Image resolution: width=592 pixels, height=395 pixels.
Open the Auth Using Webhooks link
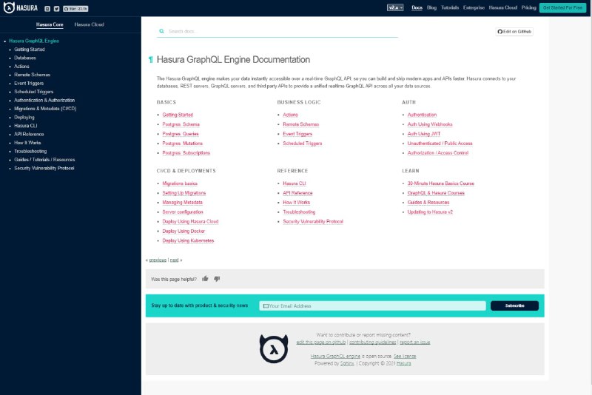click(x=430, y=124)
